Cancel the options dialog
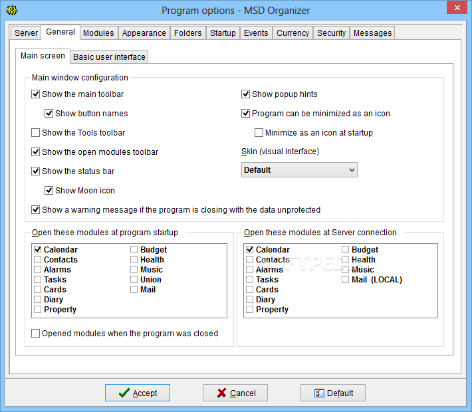Viewport: 472px width, 412px height. click(x=235, y=393)
